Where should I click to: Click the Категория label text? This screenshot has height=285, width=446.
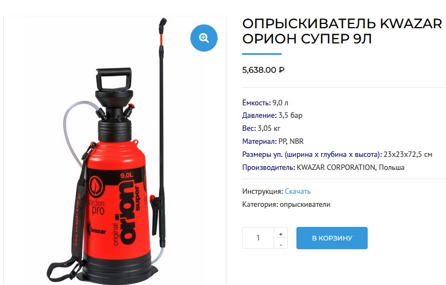(260, 204)
